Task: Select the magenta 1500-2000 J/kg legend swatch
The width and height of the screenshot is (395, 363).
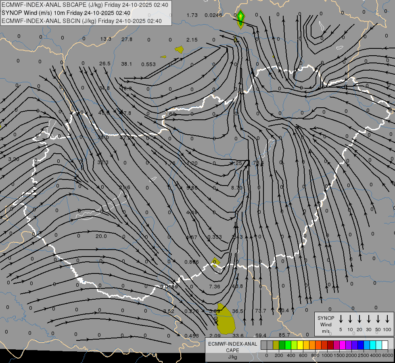Action: [x=343, y=345]
